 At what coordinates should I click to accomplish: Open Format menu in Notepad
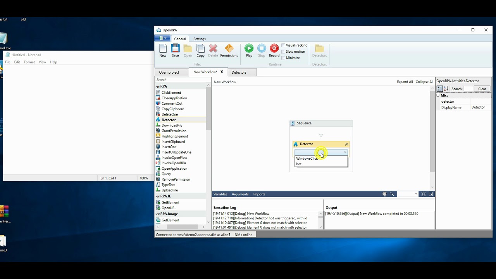pos(29,62)
